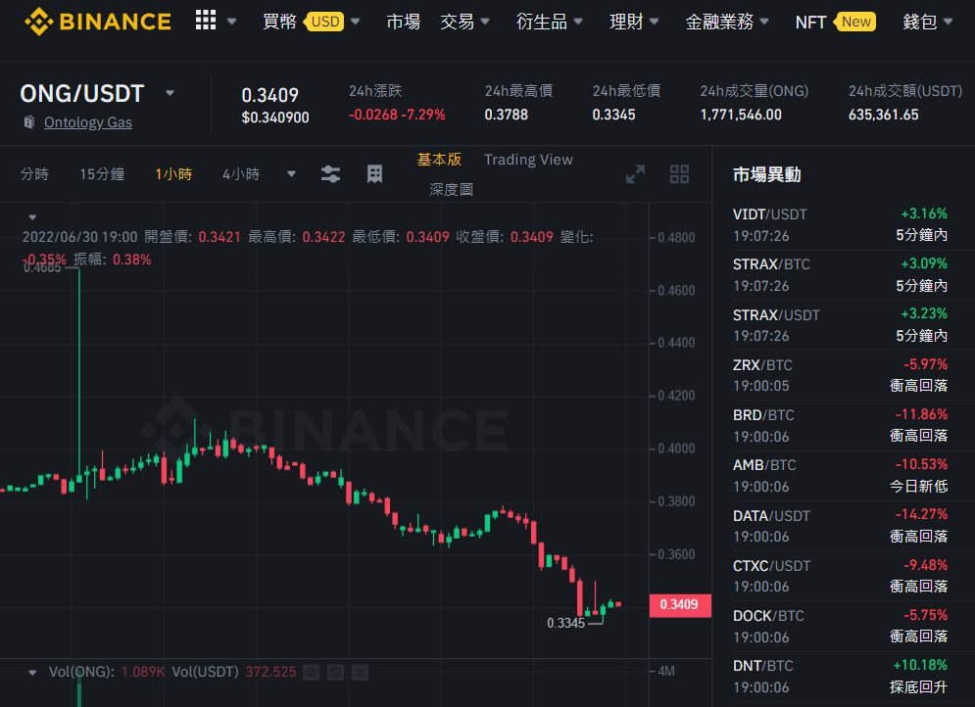This screenshot has height=707, width=975.
Task: Open STRAX/BTC market movement row
Action: (x=840, y=275)
